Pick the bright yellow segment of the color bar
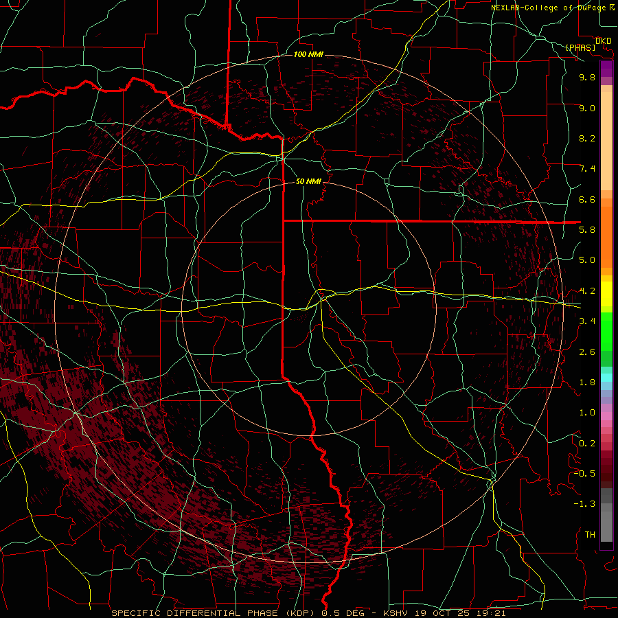618x618 pixels. click(606, 294)
